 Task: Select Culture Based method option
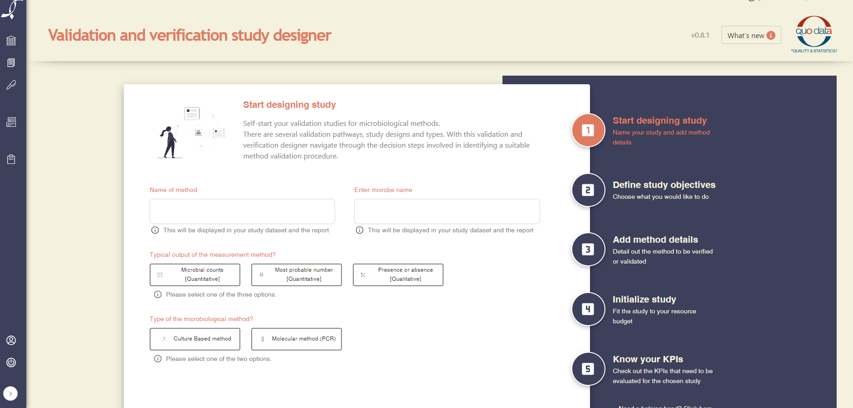[x=195, y=339]
